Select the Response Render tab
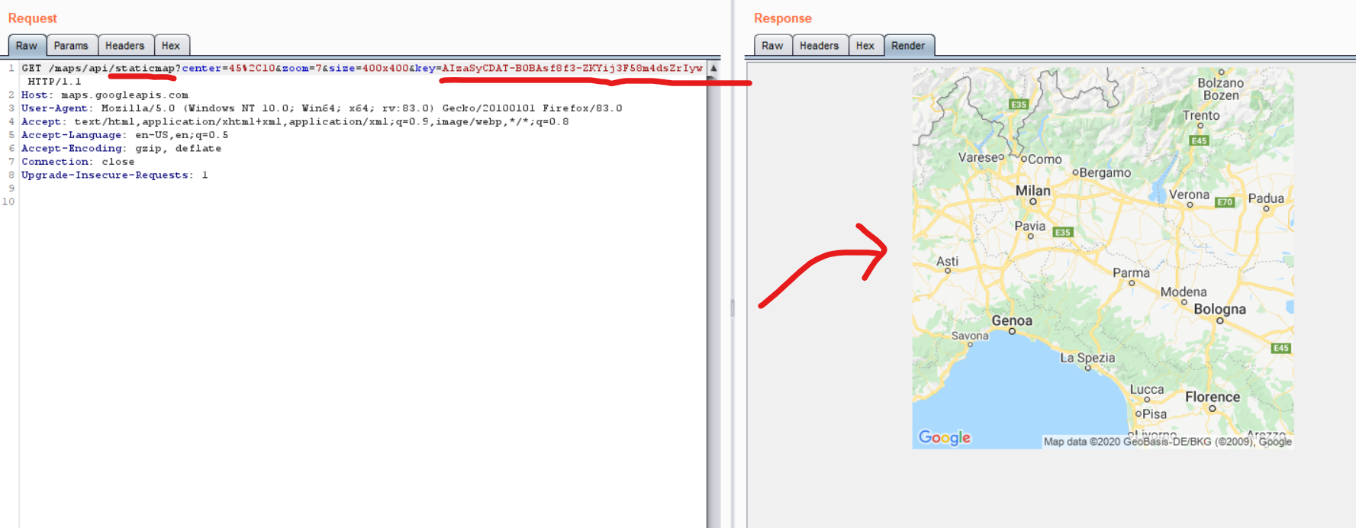Screen dimensions: 1356x528 coord(908,46)
